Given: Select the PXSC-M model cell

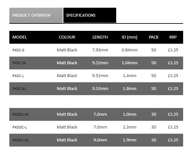Looking at the screenshot, I should (19, 63).
